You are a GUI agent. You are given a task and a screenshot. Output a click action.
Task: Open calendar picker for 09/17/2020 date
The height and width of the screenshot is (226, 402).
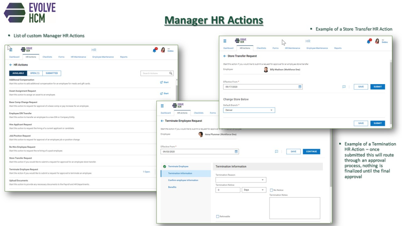300,87
